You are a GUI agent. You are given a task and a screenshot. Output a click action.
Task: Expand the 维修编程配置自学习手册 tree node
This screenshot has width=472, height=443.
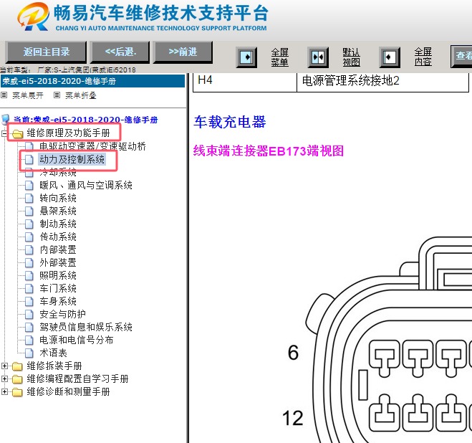click(4, 378)
